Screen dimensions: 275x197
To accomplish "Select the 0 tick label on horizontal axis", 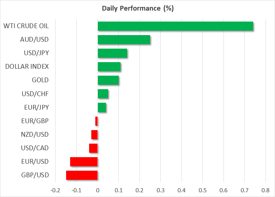I will pyautogui.click(x=98, y=190).
